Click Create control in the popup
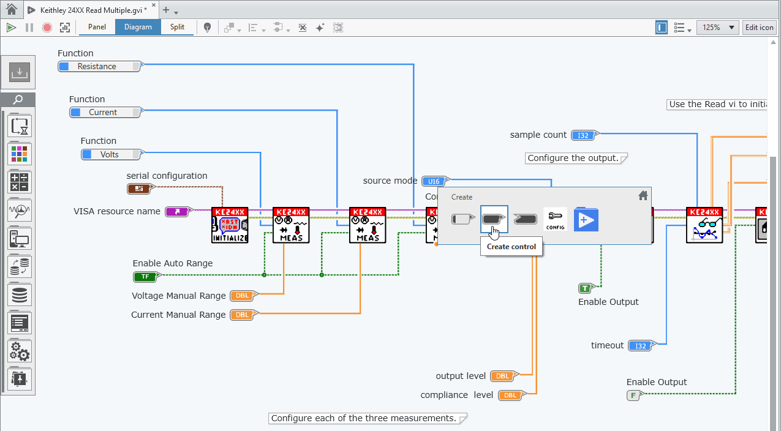Image resolution: width=781 pixels, height=431 pixels. (494, 219)
